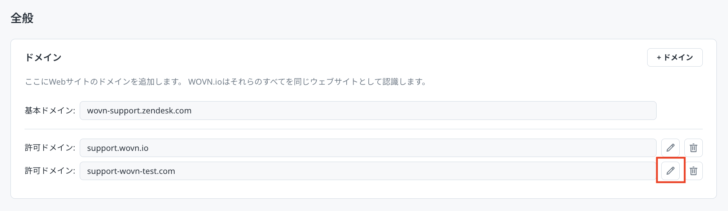Remove support-wovn-test.com using its trash icon
Image resolution: width=728 pixels, height=211 pixels.
click(x=693, y=171)
